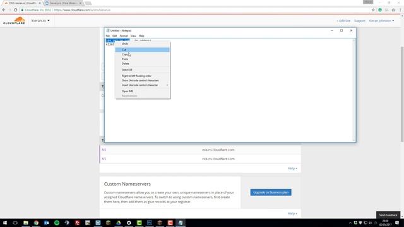The height and width of the screenshot is (227, 404).
Task: Open the Chrome three-dot menu
Action: (400, 10)
